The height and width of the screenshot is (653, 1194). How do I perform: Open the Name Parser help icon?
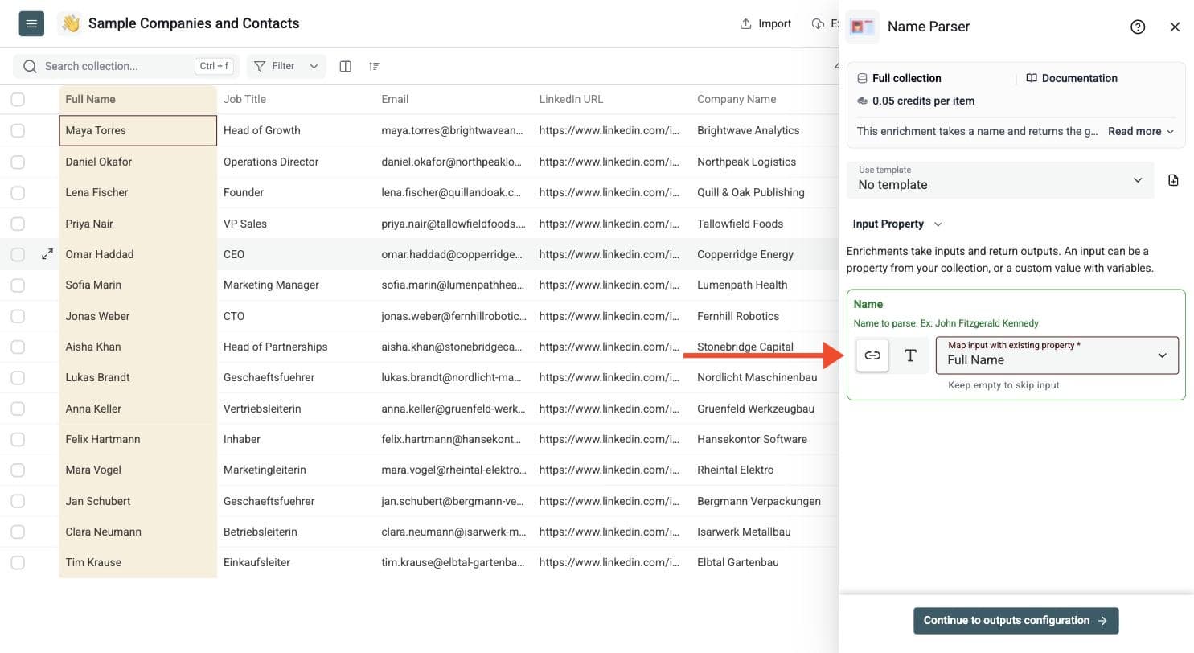tap(1138, 27)
